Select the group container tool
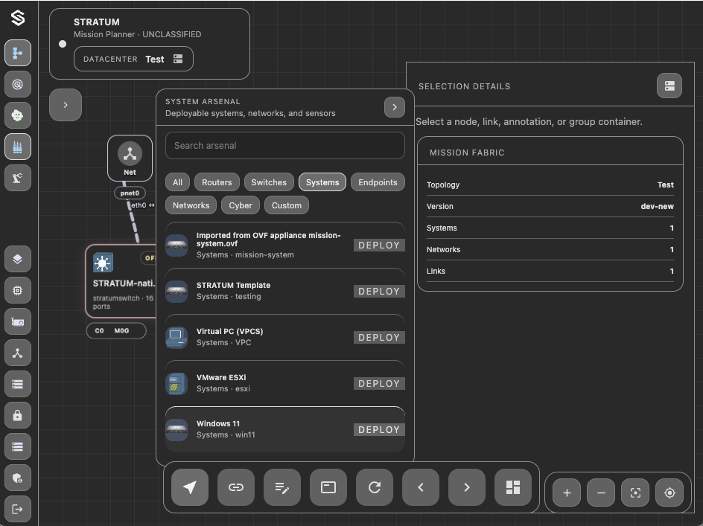Viewport: 703px width, 526px height. coord(328,487)
